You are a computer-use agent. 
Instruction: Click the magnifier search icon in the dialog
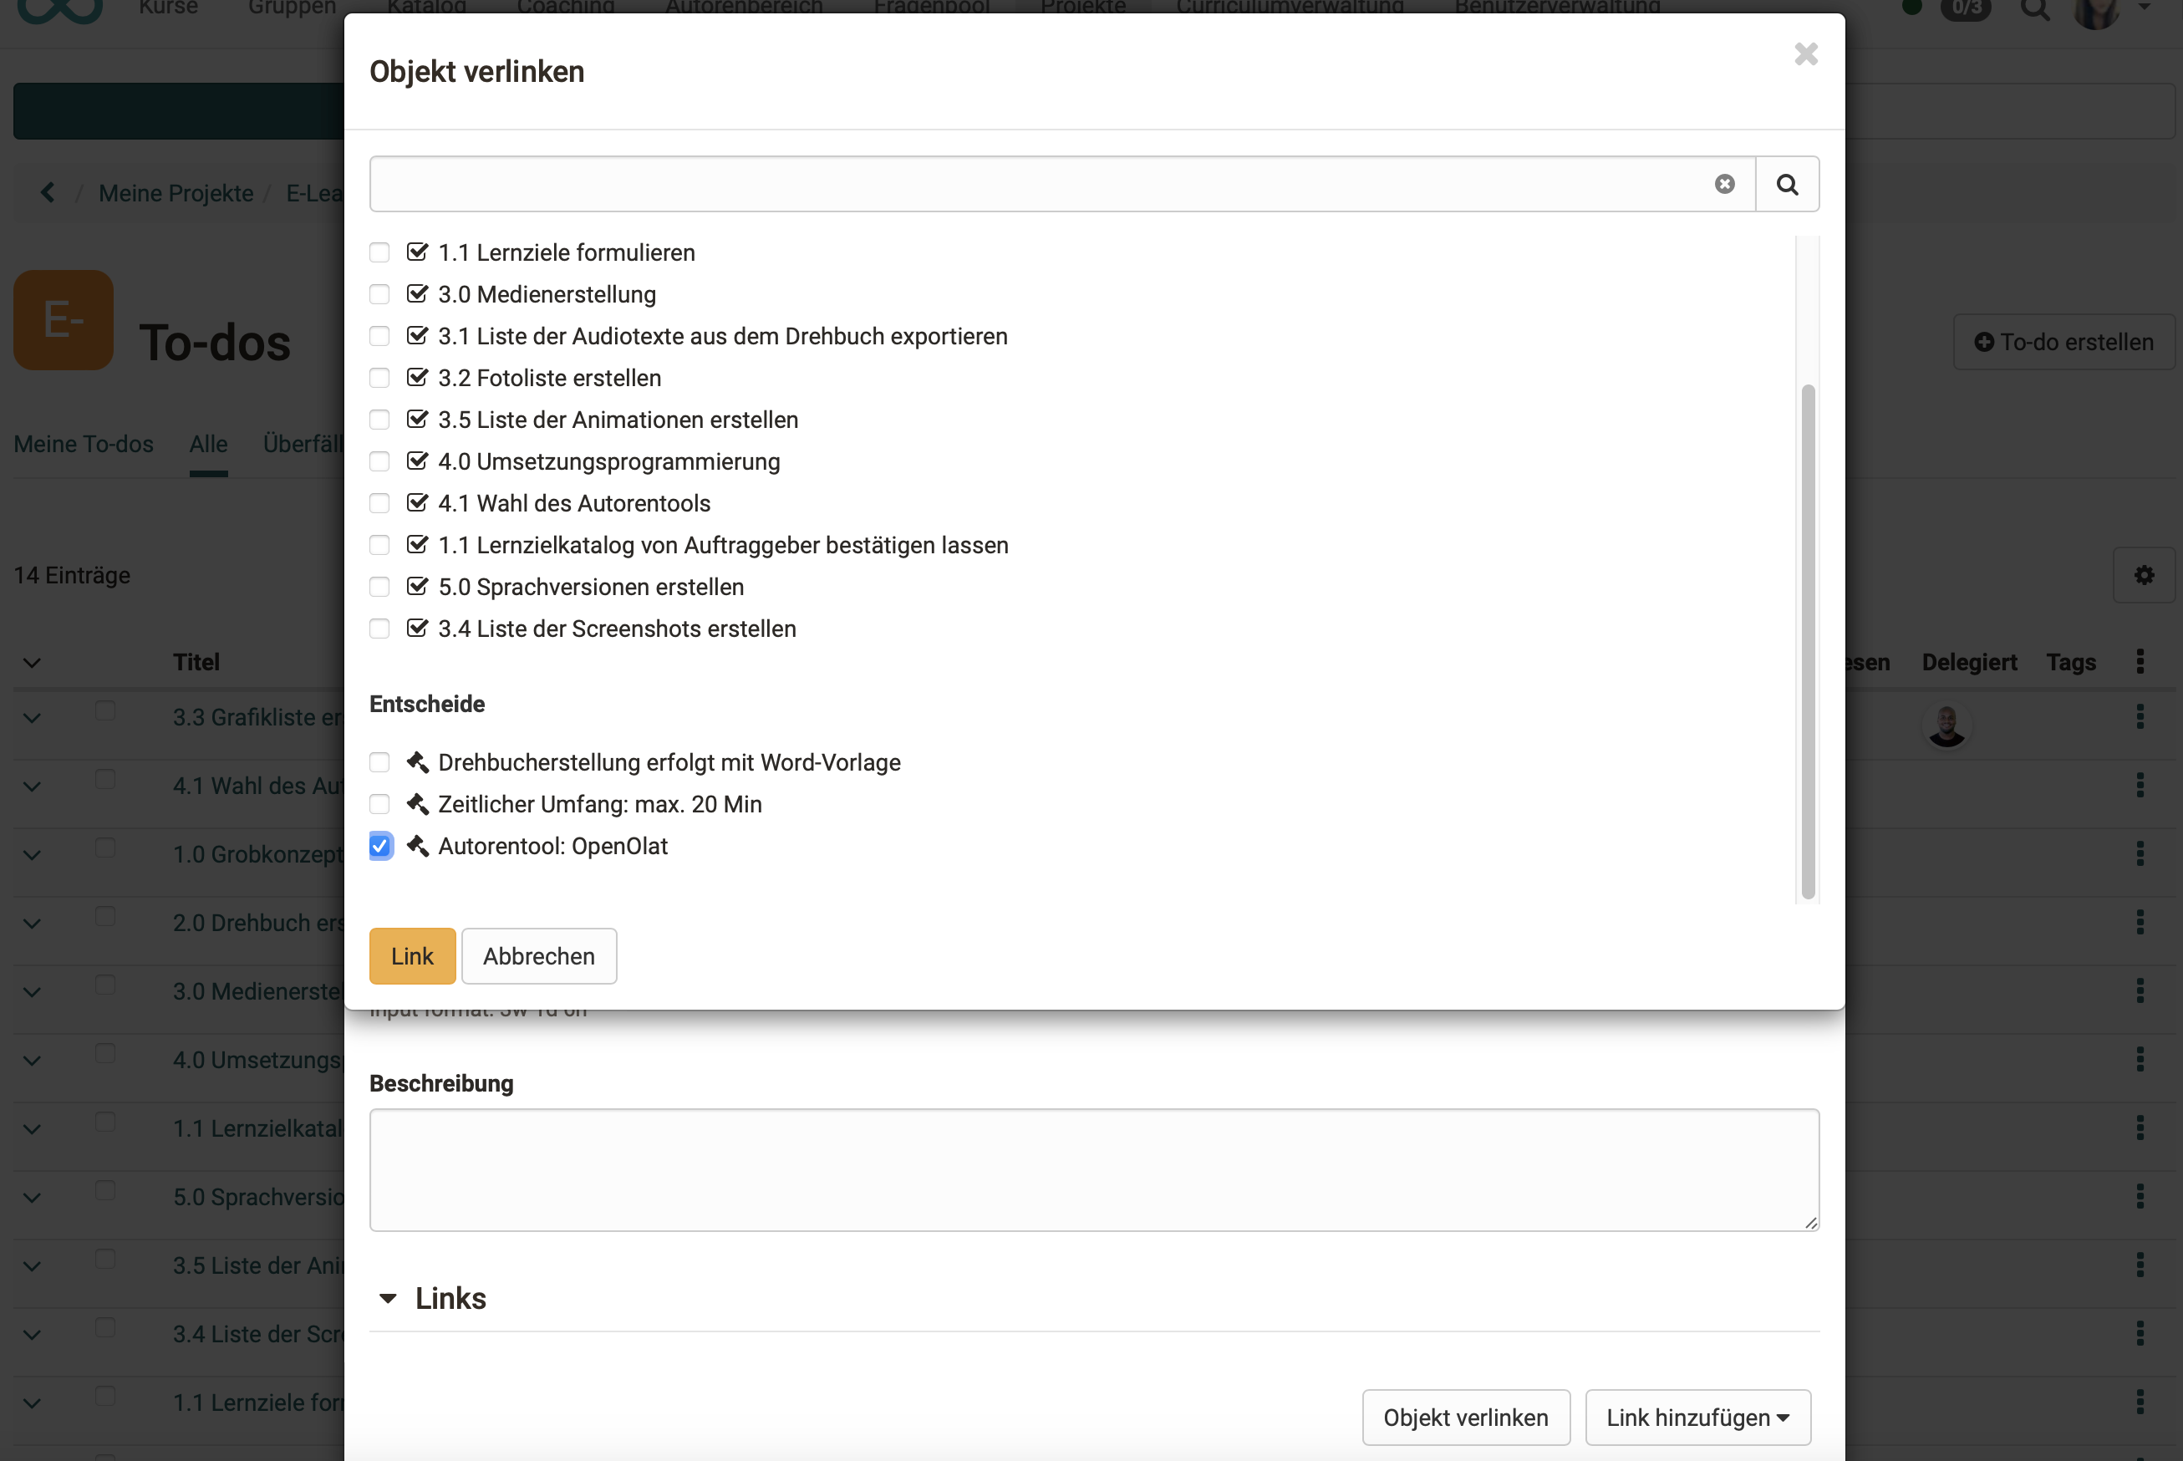tap(1786, 184)
